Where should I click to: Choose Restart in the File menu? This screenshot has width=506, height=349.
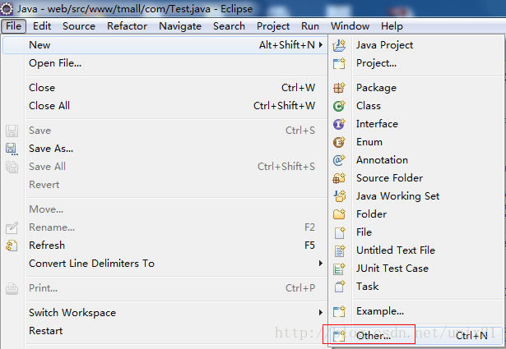[x=165, y=331]
